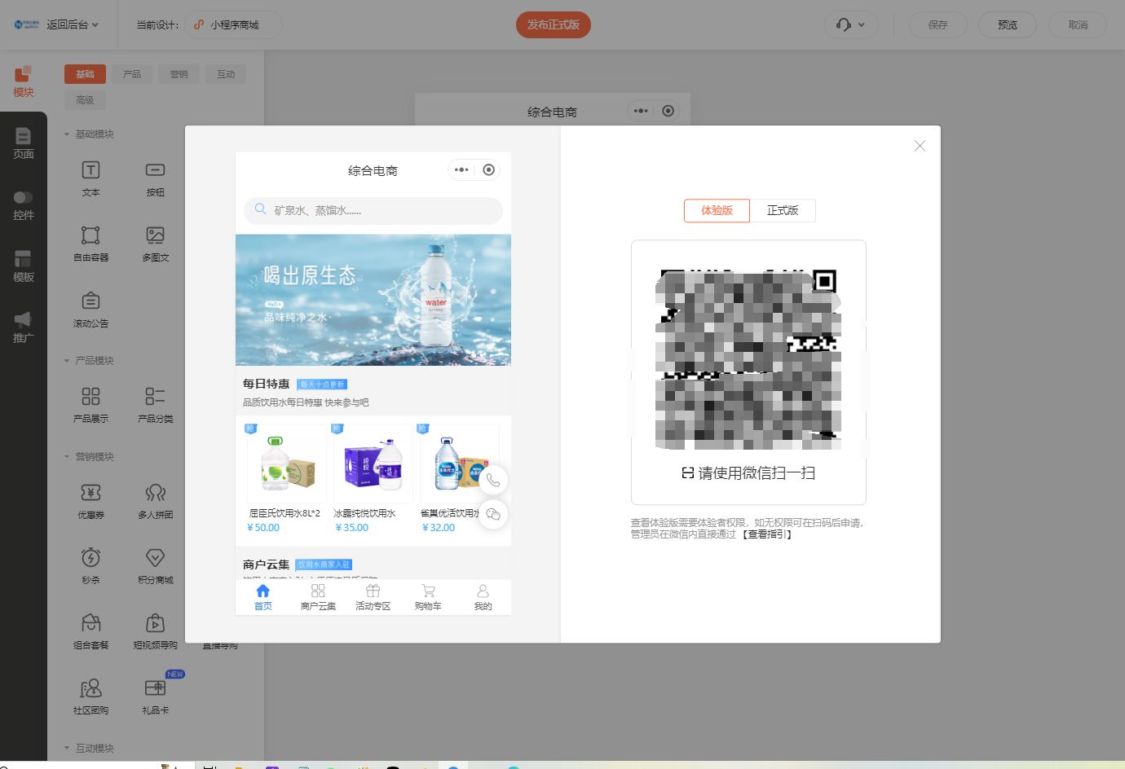Select the 多图文 multi-image module
Viewport: 1125px width, 769px height.
click(x=155, y=244)
